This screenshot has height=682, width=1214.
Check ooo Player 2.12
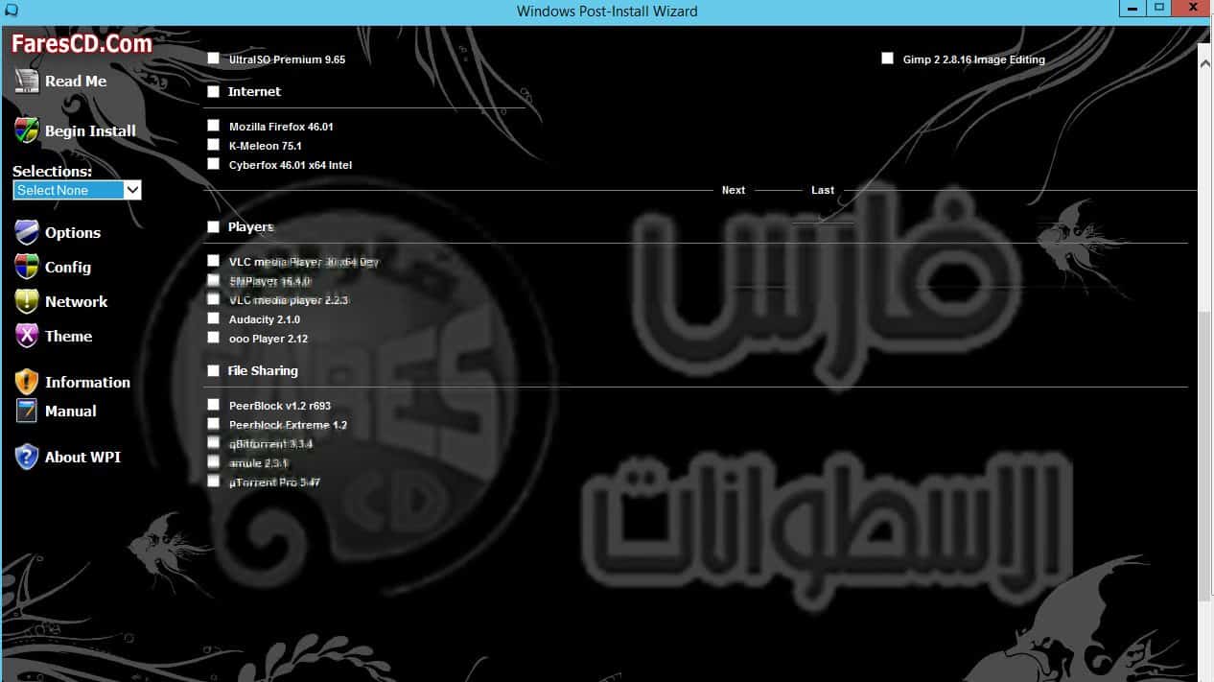click(x=213, y=338)
